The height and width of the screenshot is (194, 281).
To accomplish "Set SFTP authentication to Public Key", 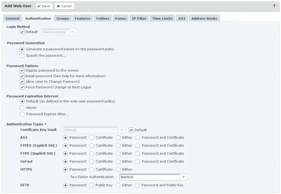I will [91, 185].
